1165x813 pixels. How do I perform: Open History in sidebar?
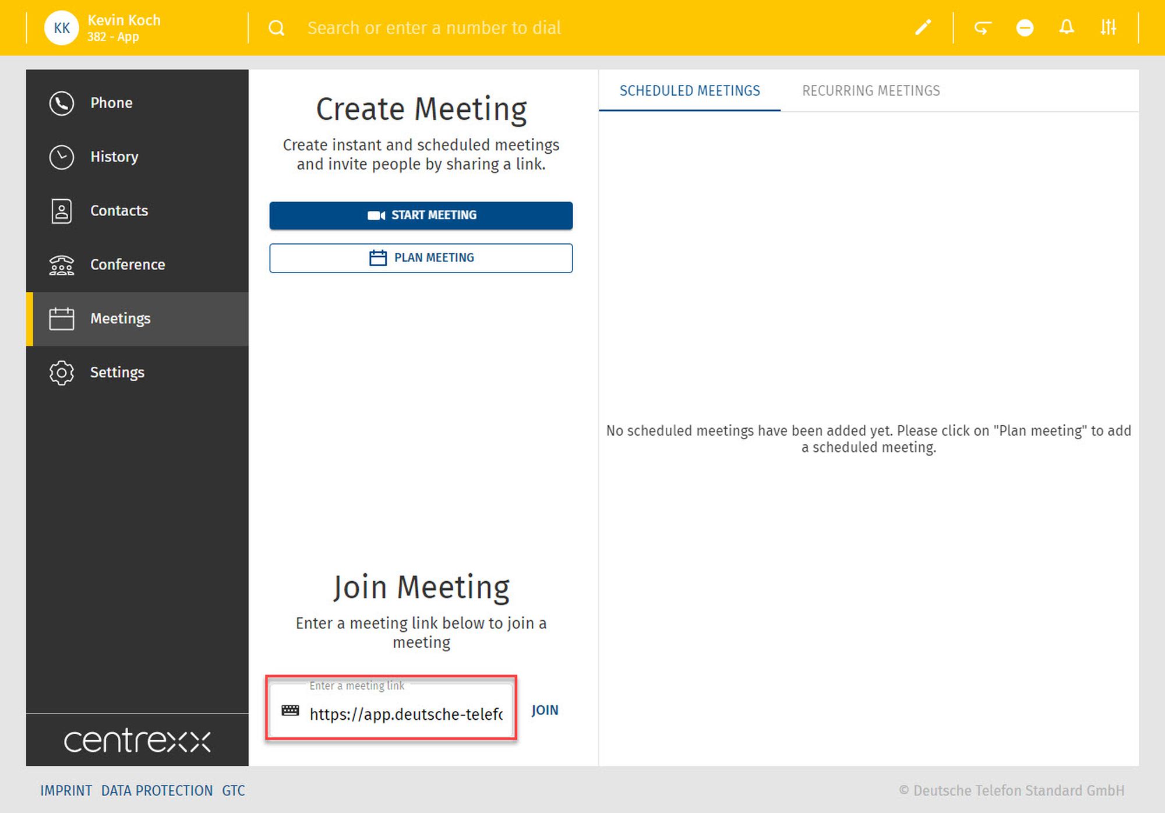(114, 157)
